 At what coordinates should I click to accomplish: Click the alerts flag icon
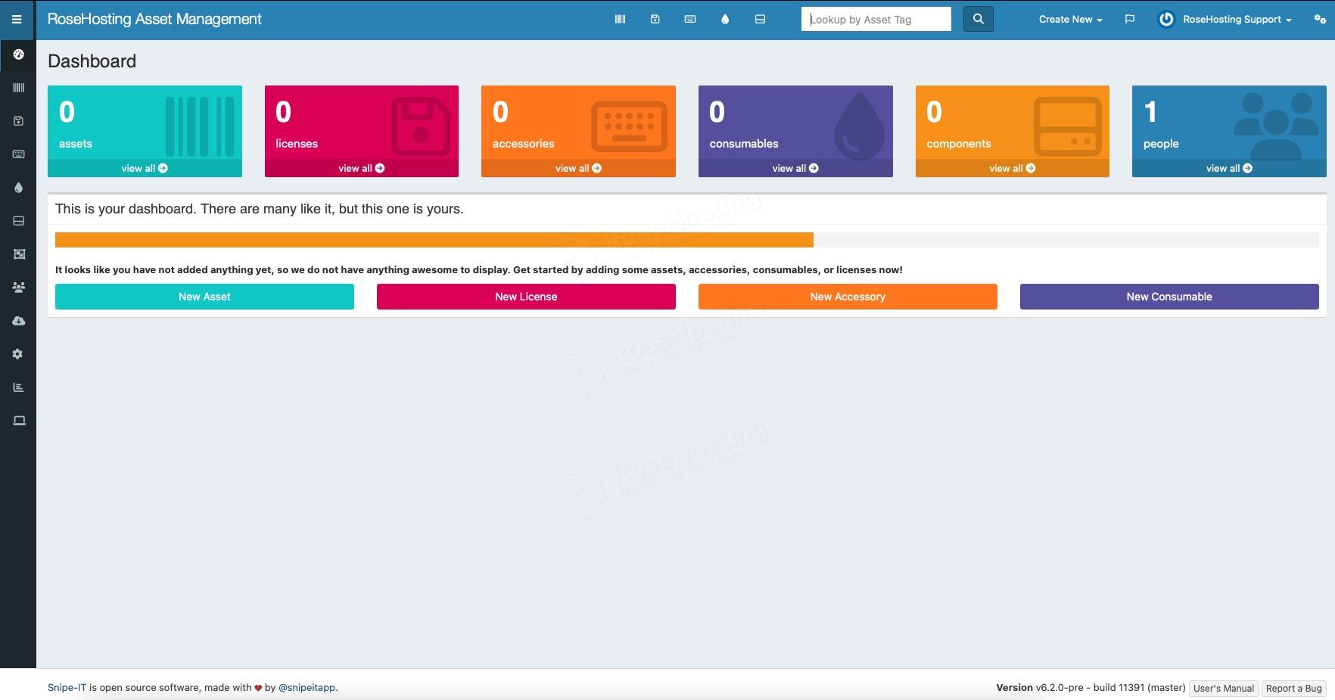coord(1129,20)
